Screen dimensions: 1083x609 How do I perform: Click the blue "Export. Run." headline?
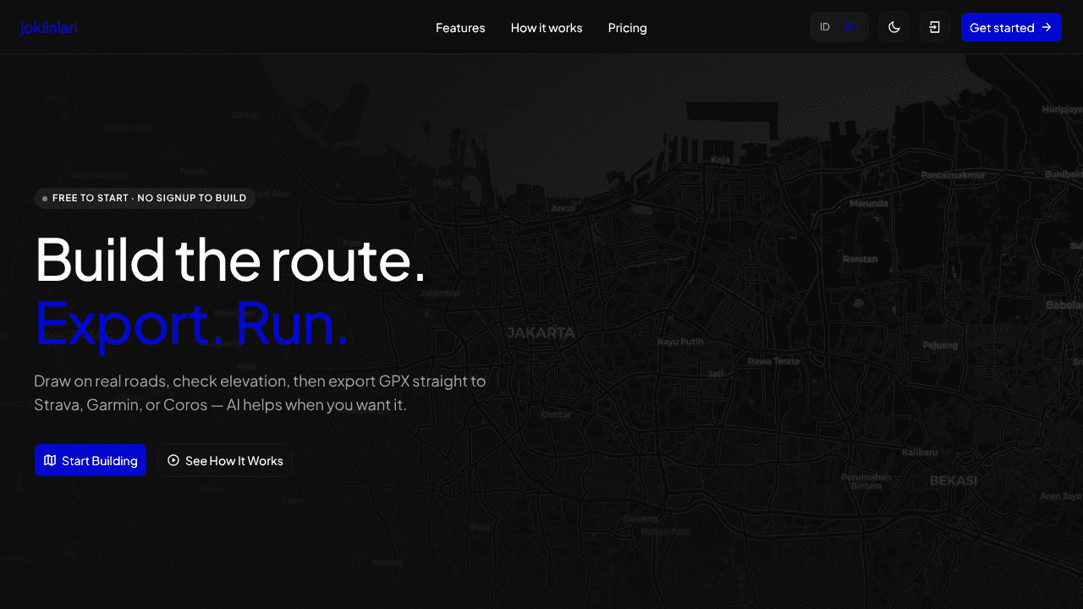click(191, 324)
